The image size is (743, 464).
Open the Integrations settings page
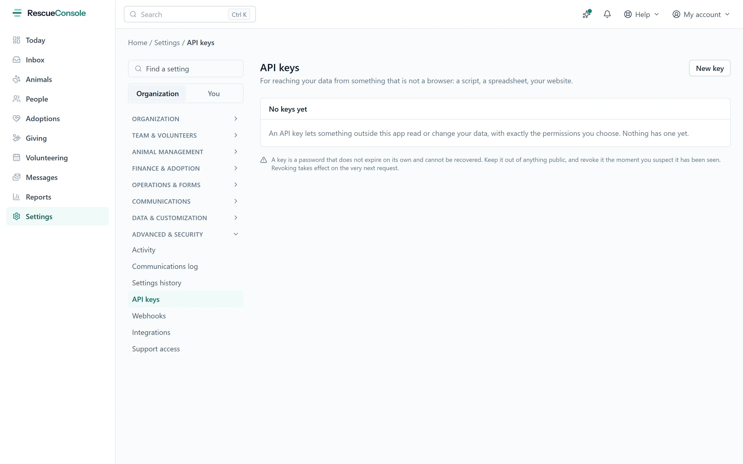(185, 332)
